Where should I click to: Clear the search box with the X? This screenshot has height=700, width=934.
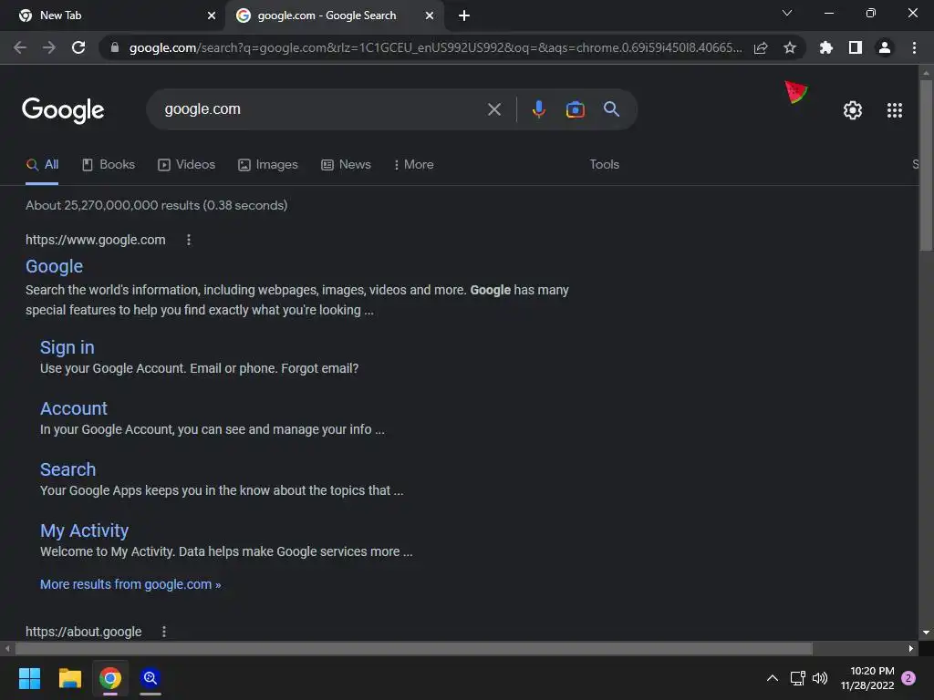pyautogui.click(x=493, y=109)
